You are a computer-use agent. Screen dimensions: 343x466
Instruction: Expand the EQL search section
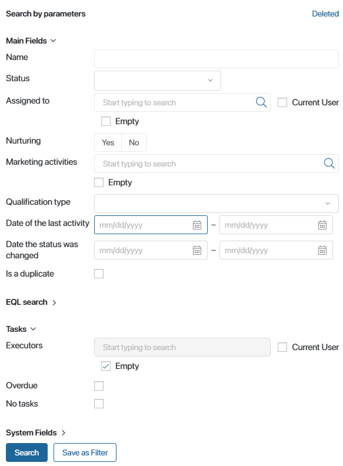click(31, 302)
